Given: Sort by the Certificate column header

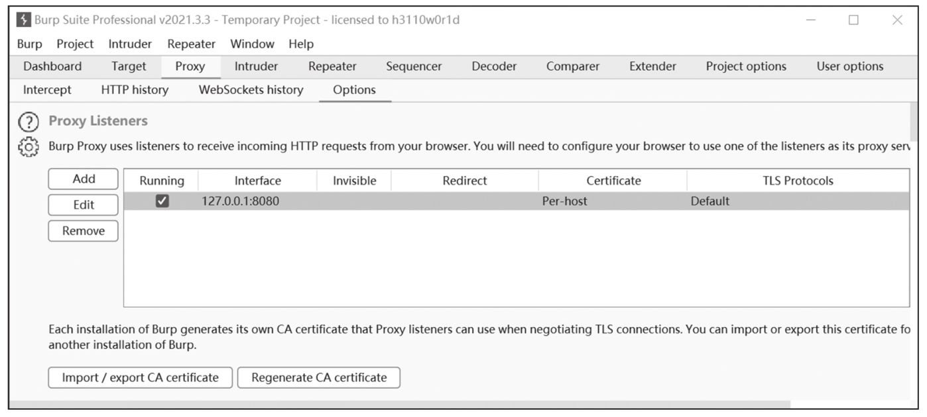Looking at the screenshot, I should point(613,181).
